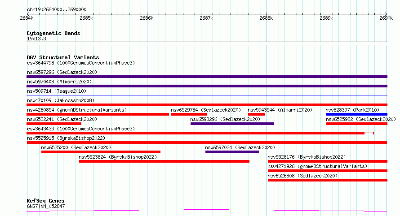Click the 2685k ruler position

[86, 18]
